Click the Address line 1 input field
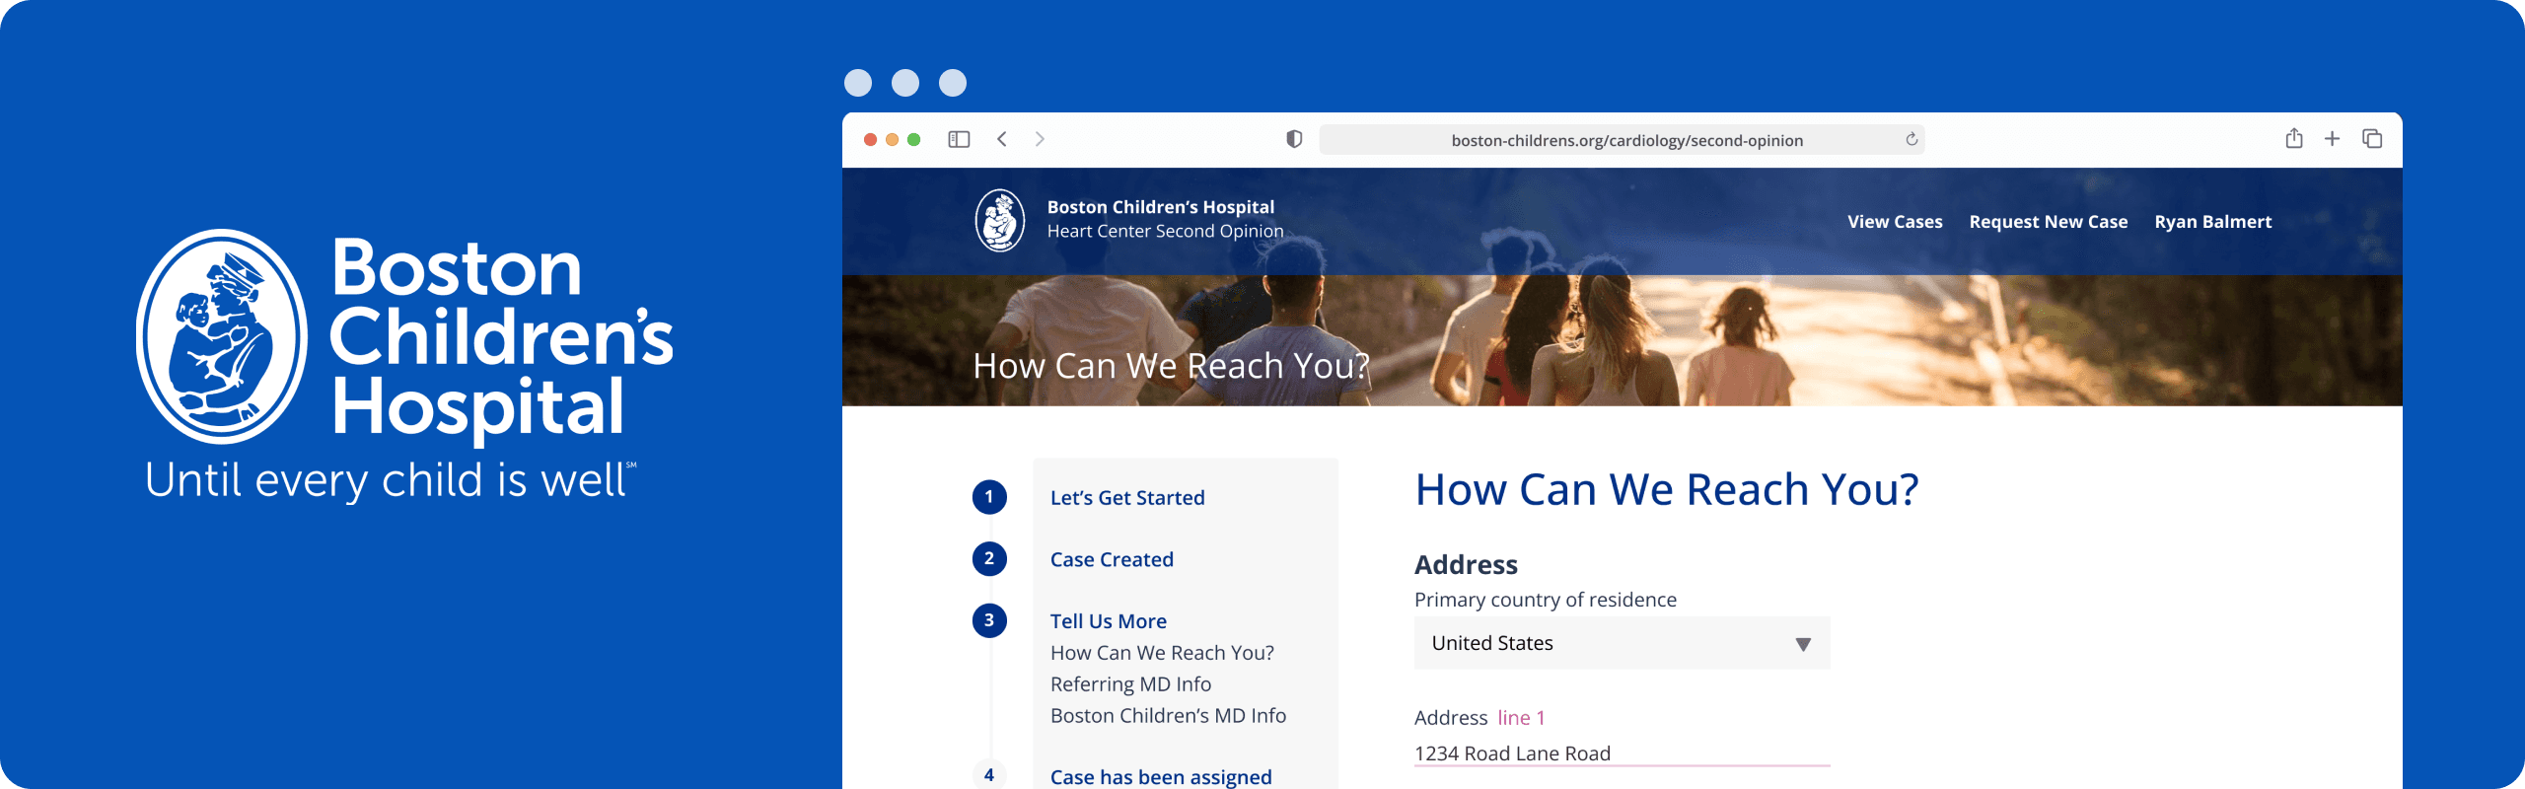The height and width of the screenshot is (789, 2525). click(x=1622, y=753)
